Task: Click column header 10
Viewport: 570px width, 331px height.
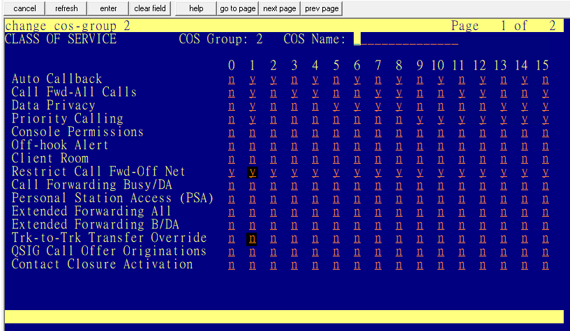Action: point(437,66)
